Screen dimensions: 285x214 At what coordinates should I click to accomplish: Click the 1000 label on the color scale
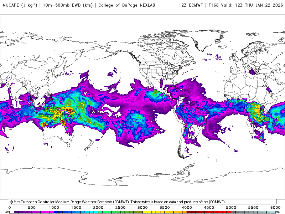(x=54, y=208)
